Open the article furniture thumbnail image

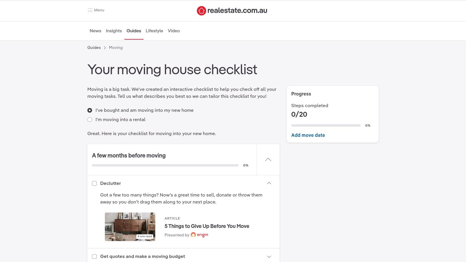(130, 227)
